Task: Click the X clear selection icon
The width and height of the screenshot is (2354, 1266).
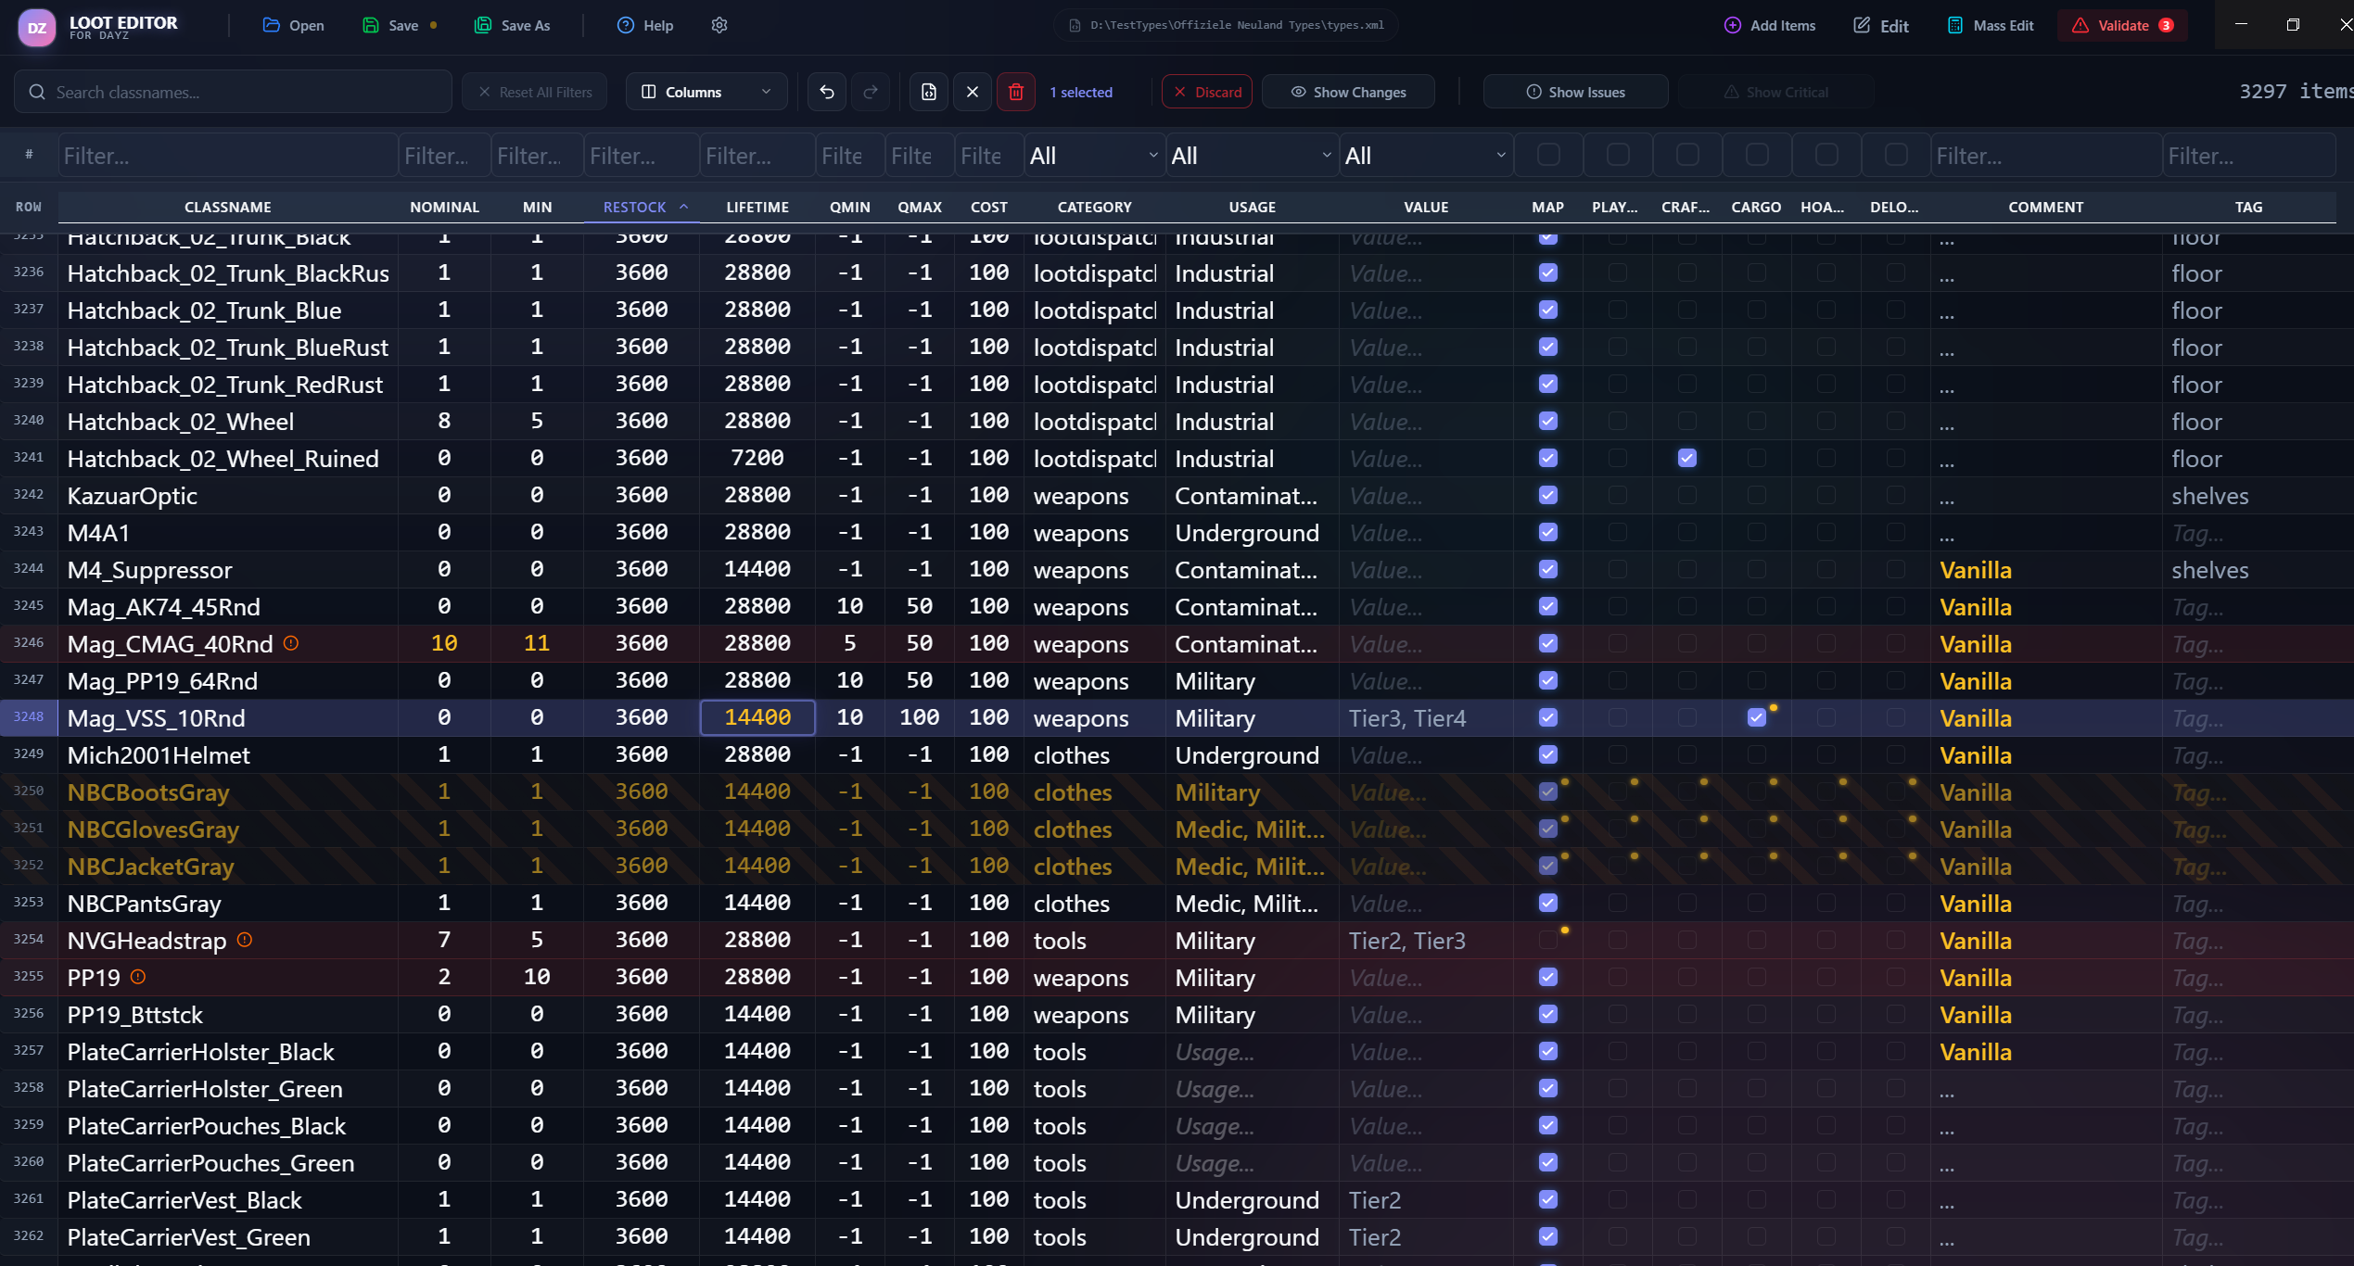Action: pos(972,92)
